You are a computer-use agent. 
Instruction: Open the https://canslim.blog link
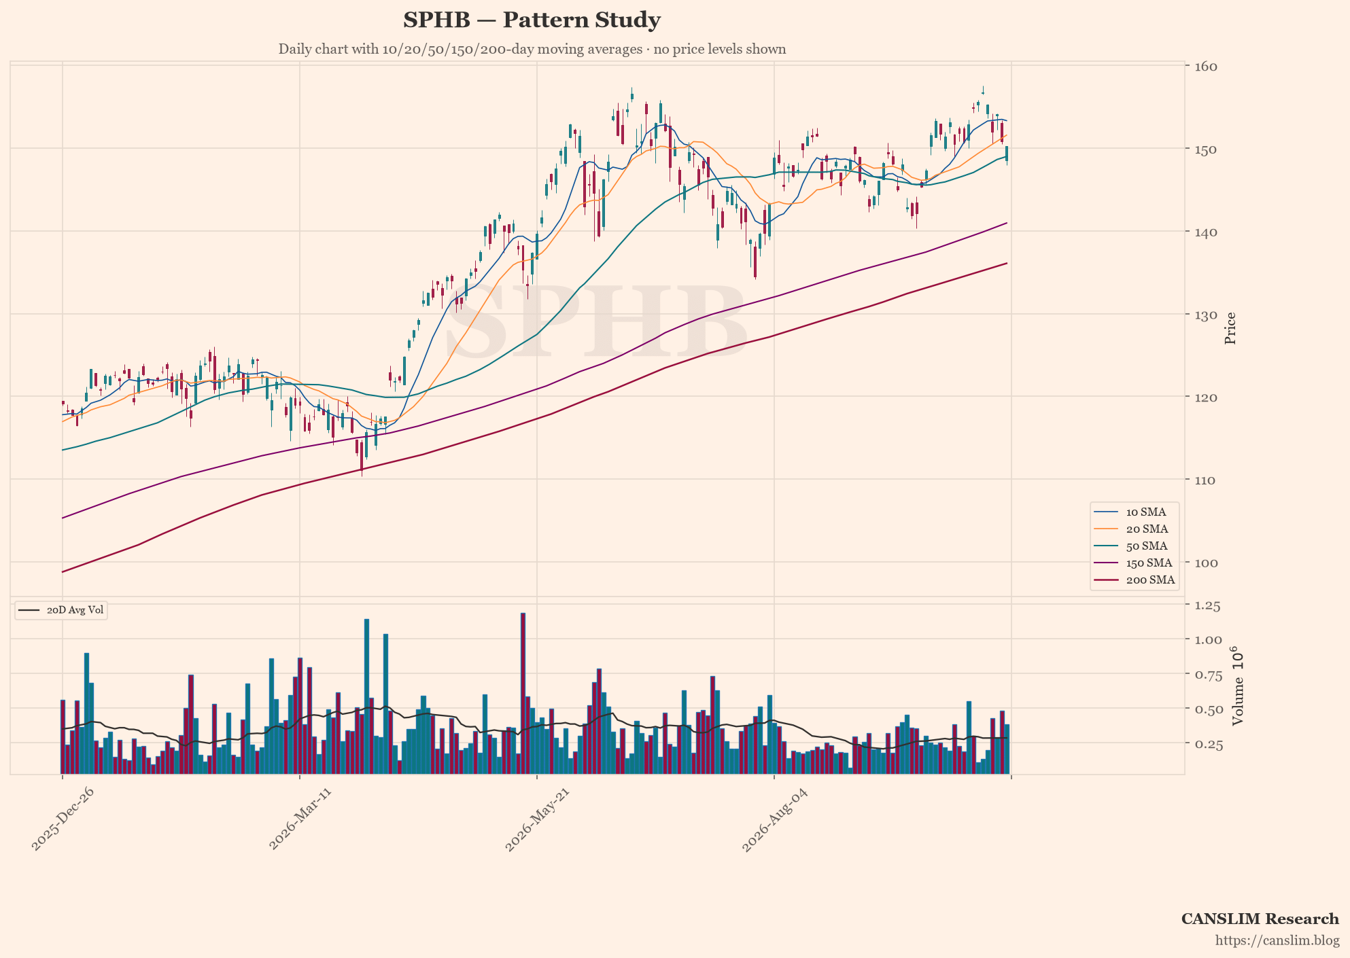1277,941
